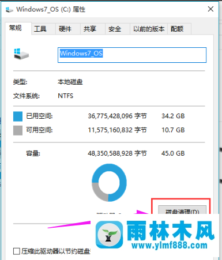
Task: Toggle the 压缩此驱动器以节约磁盘 checkbox
Action: click(17, 251)
